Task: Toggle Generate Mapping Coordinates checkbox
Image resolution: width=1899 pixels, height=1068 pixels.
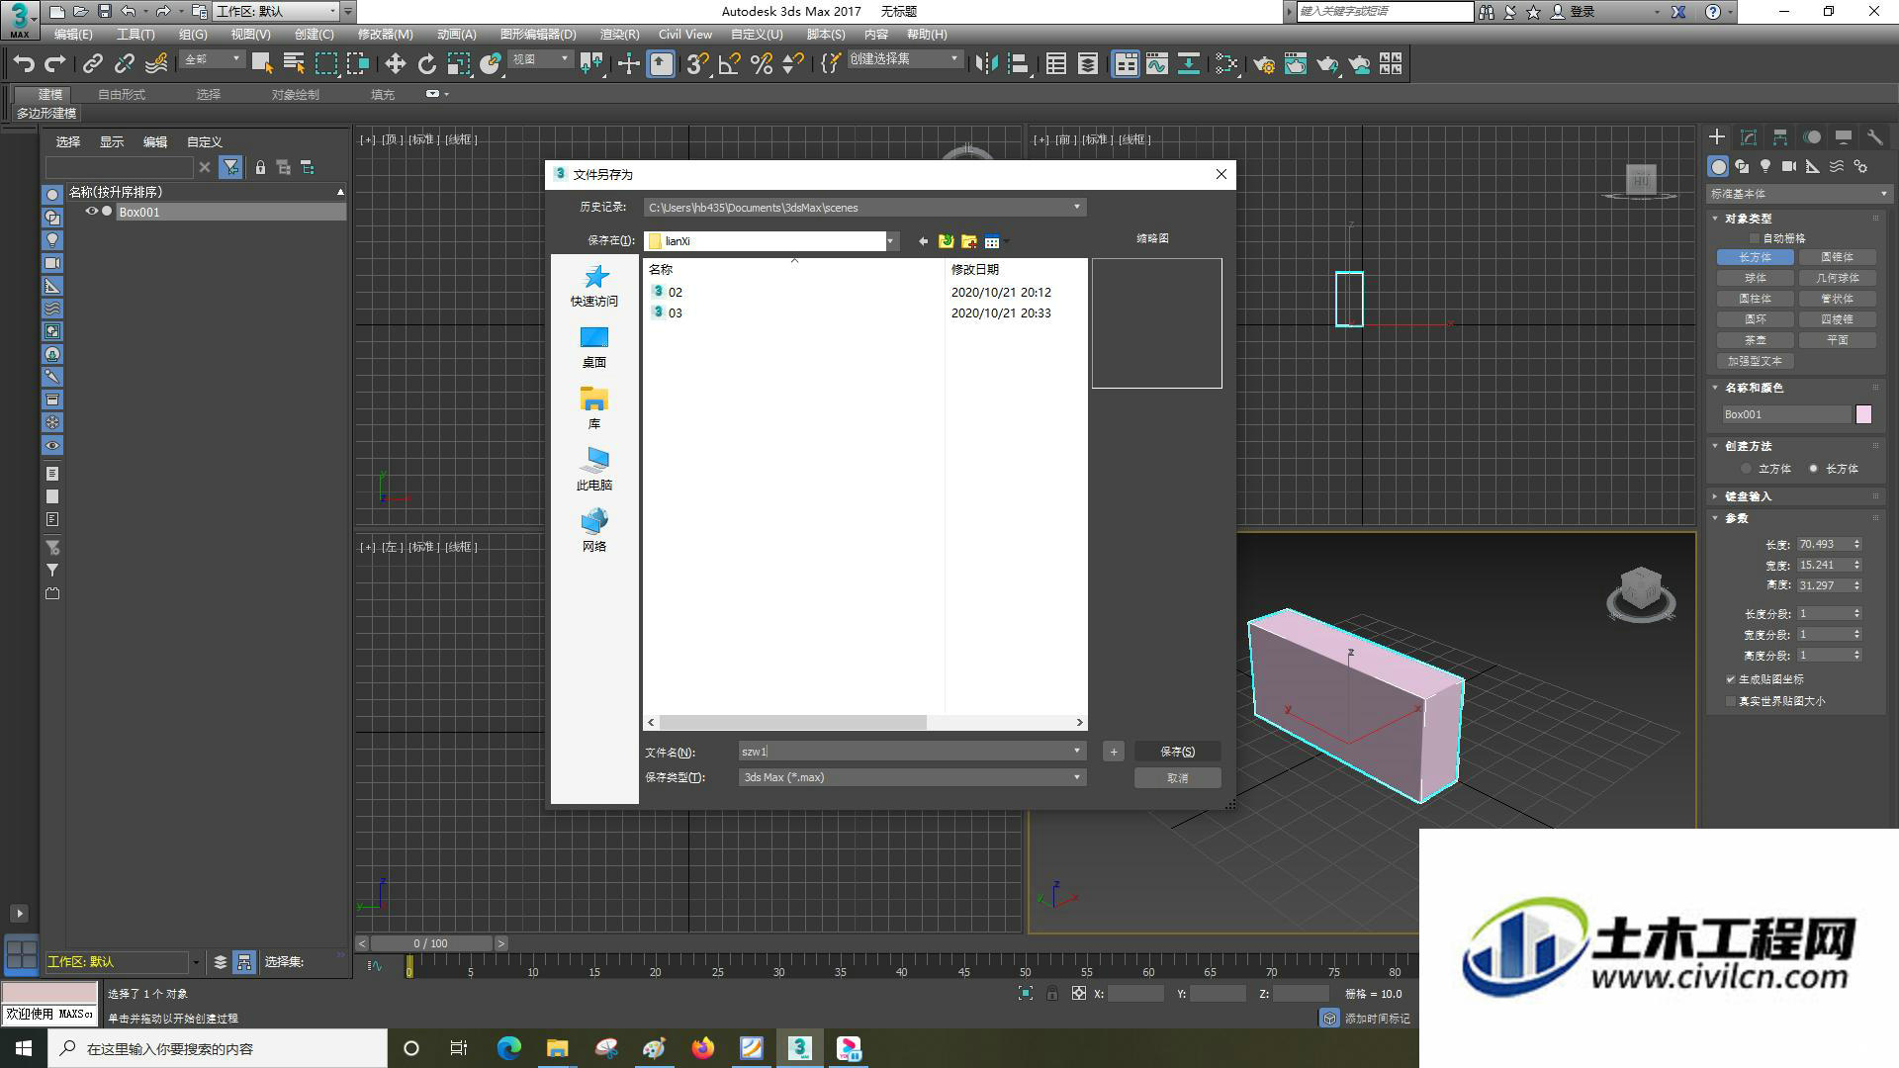Action: [1731, 679]
